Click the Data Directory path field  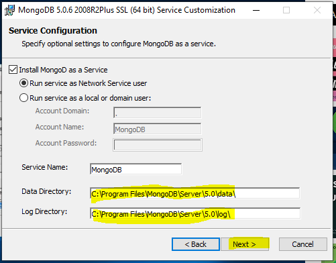(x=195, y=193)
